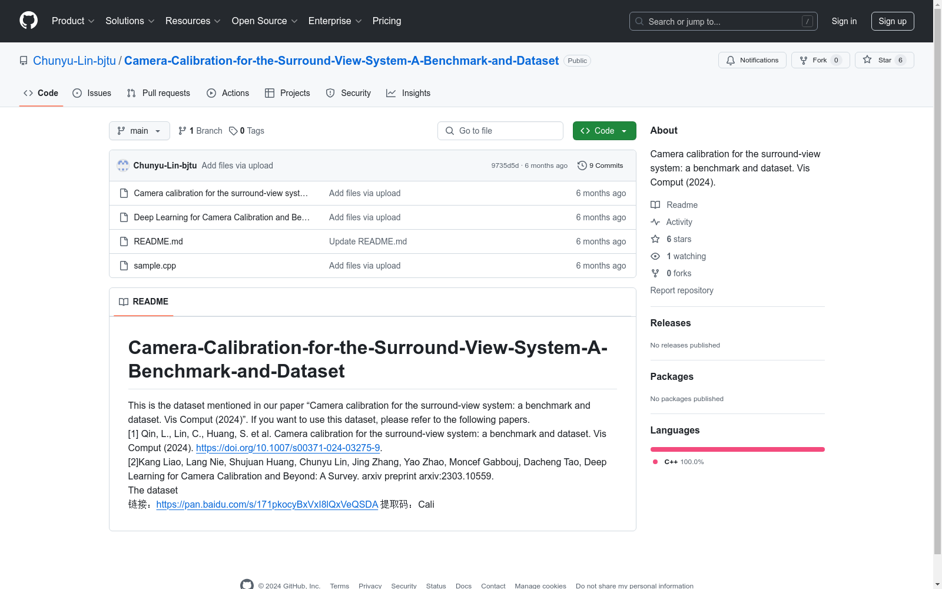Click the GitHub Octocat logo in header

[28, 21]
